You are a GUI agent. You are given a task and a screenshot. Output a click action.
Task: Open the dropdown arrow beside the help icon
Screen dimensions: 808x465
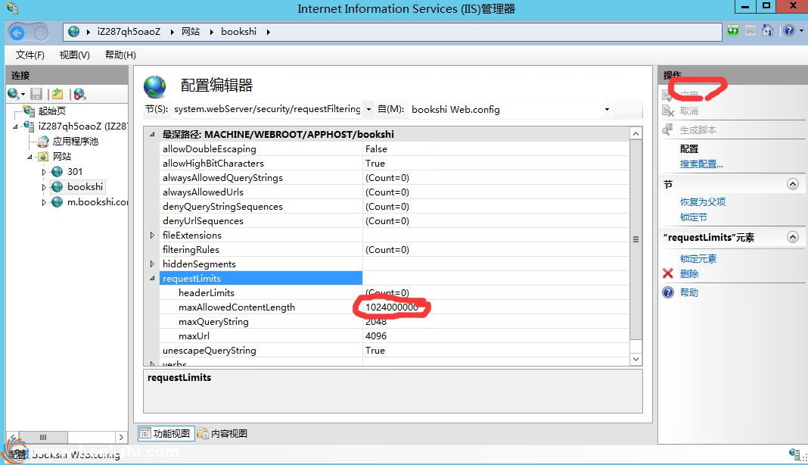click(801, 31)
